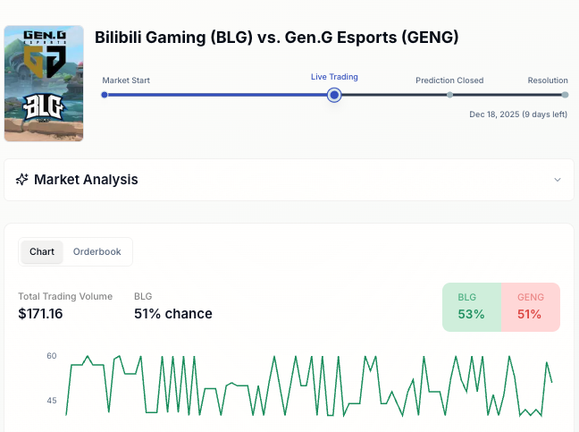Screen dimensions: 579x432
Task: Click the Prediction Closed timeline dot
Action: pyautogui.click(x=449, y=95)
